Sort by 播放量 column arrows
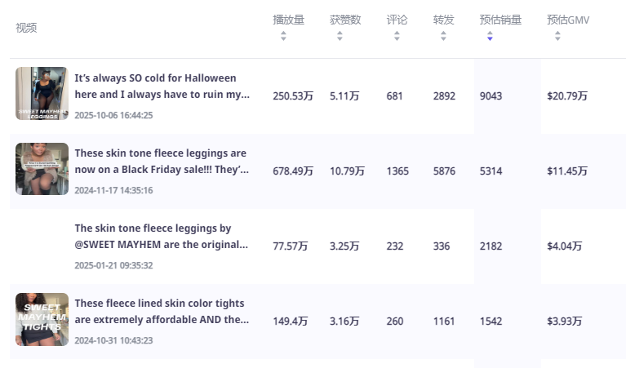Viewport: 626px width, 368px height. tap(283, 36)
